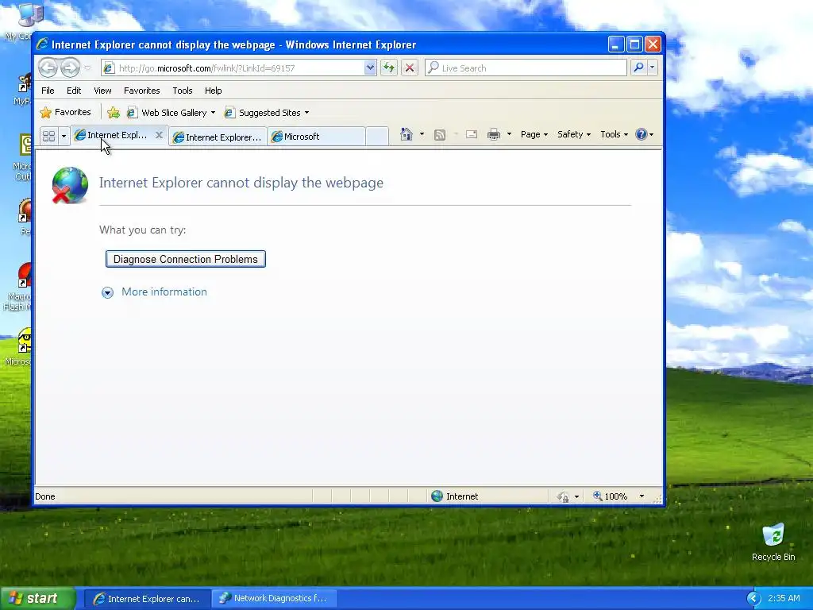Screen dimensions: 813x610
Task: Open the Print options dropdown arrow
Action: coord(509,134)
